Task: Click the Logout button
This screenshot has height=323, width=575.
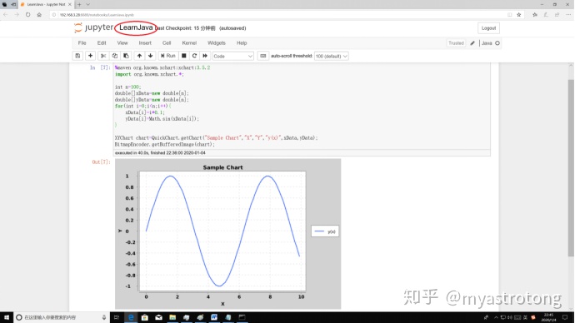Action: tap(488, 28)
